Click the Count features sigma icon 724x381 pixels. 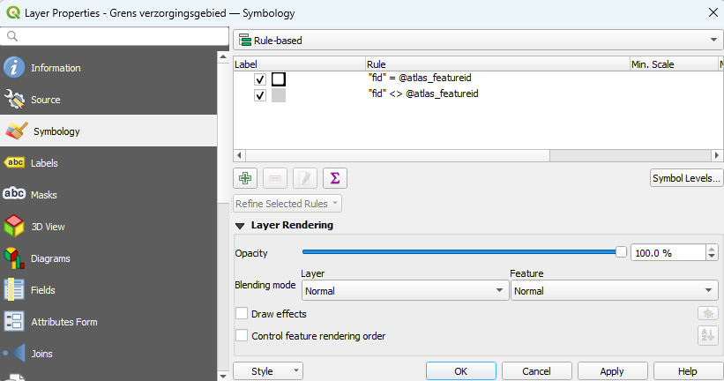coord(334,178)
